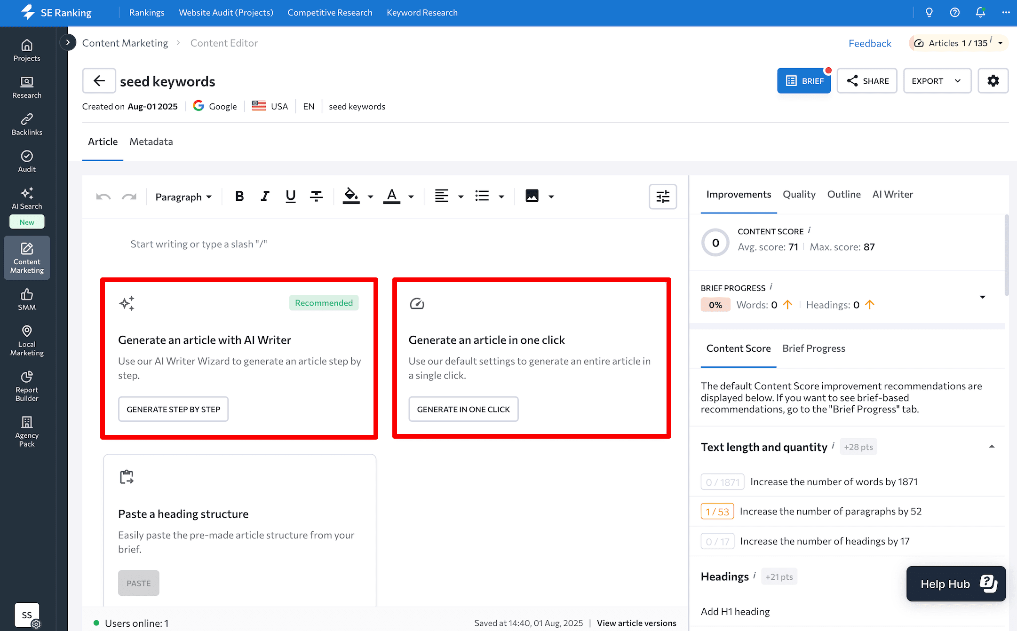Expand the sidebar with arrow button
1017x631 pixels.
click(68, 42)
